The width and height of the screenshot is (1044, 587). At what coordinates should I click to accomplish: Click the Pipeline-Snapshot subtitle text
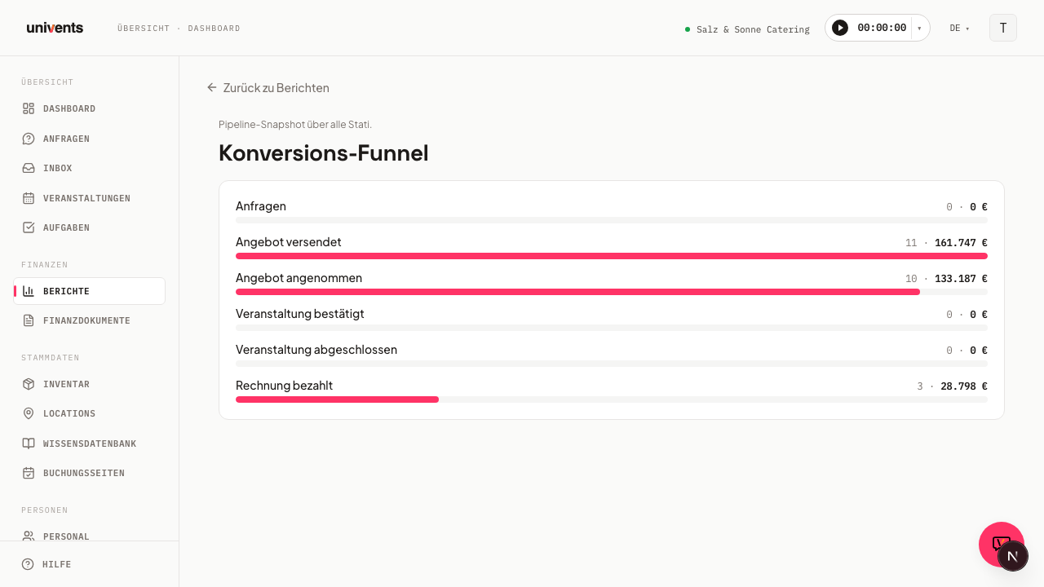295,124
